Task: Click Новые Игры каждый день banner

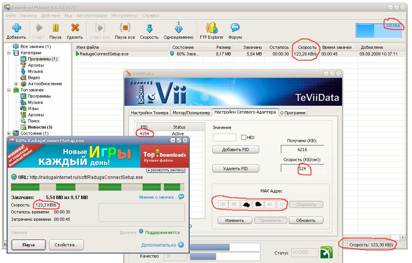Action: point(74,156)
